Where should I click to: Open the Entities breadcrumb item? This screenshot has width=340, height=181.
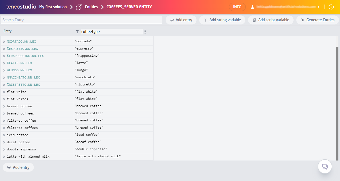coord(91,7)
